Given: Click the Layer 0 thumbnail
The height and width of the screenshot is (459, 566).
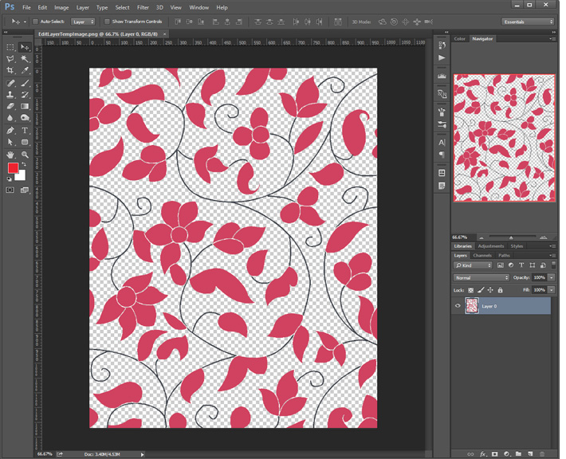Looking at the screenshot, I should (472, 306).
